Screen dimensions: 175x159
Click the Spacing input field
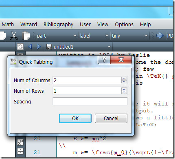click(x=90, y=101)
